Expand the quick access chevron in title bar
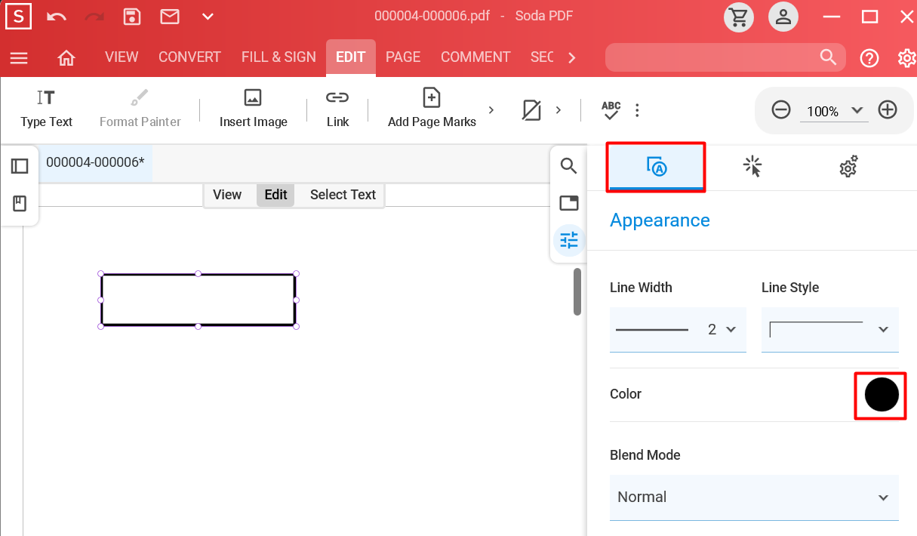917x536 pixels. coord(208,17)
